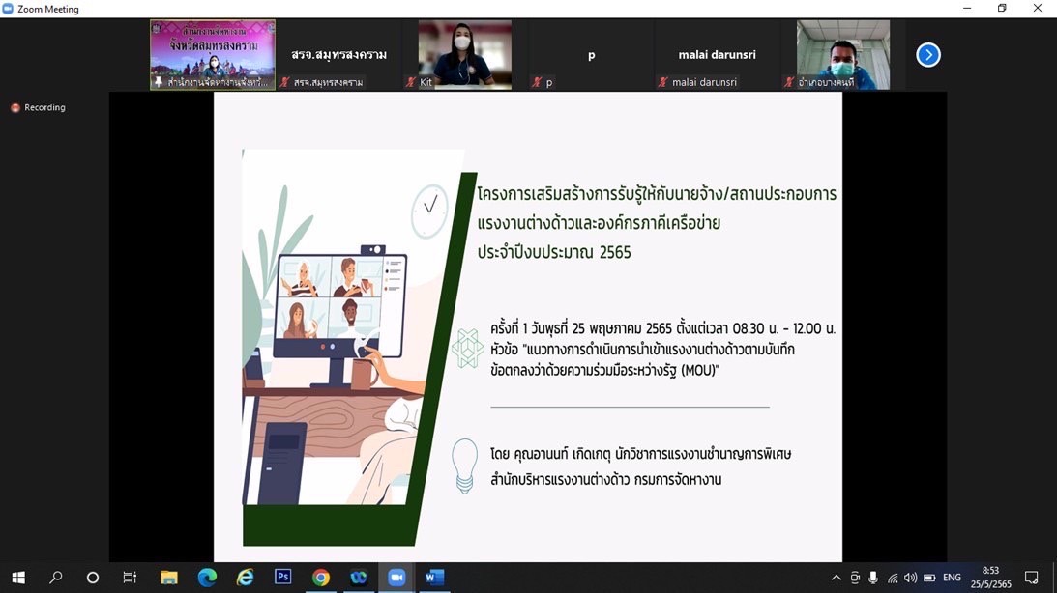1057x593 pixels.
Task: Open Task View on the taskbar
Action: 130,578
